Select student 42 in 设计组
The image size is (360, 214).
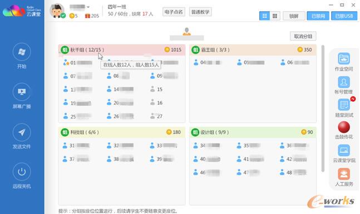point(293,159)
